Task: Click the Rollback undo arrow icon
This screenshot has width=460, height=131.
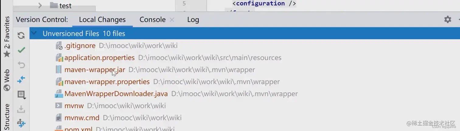Action: coord(21,65)
